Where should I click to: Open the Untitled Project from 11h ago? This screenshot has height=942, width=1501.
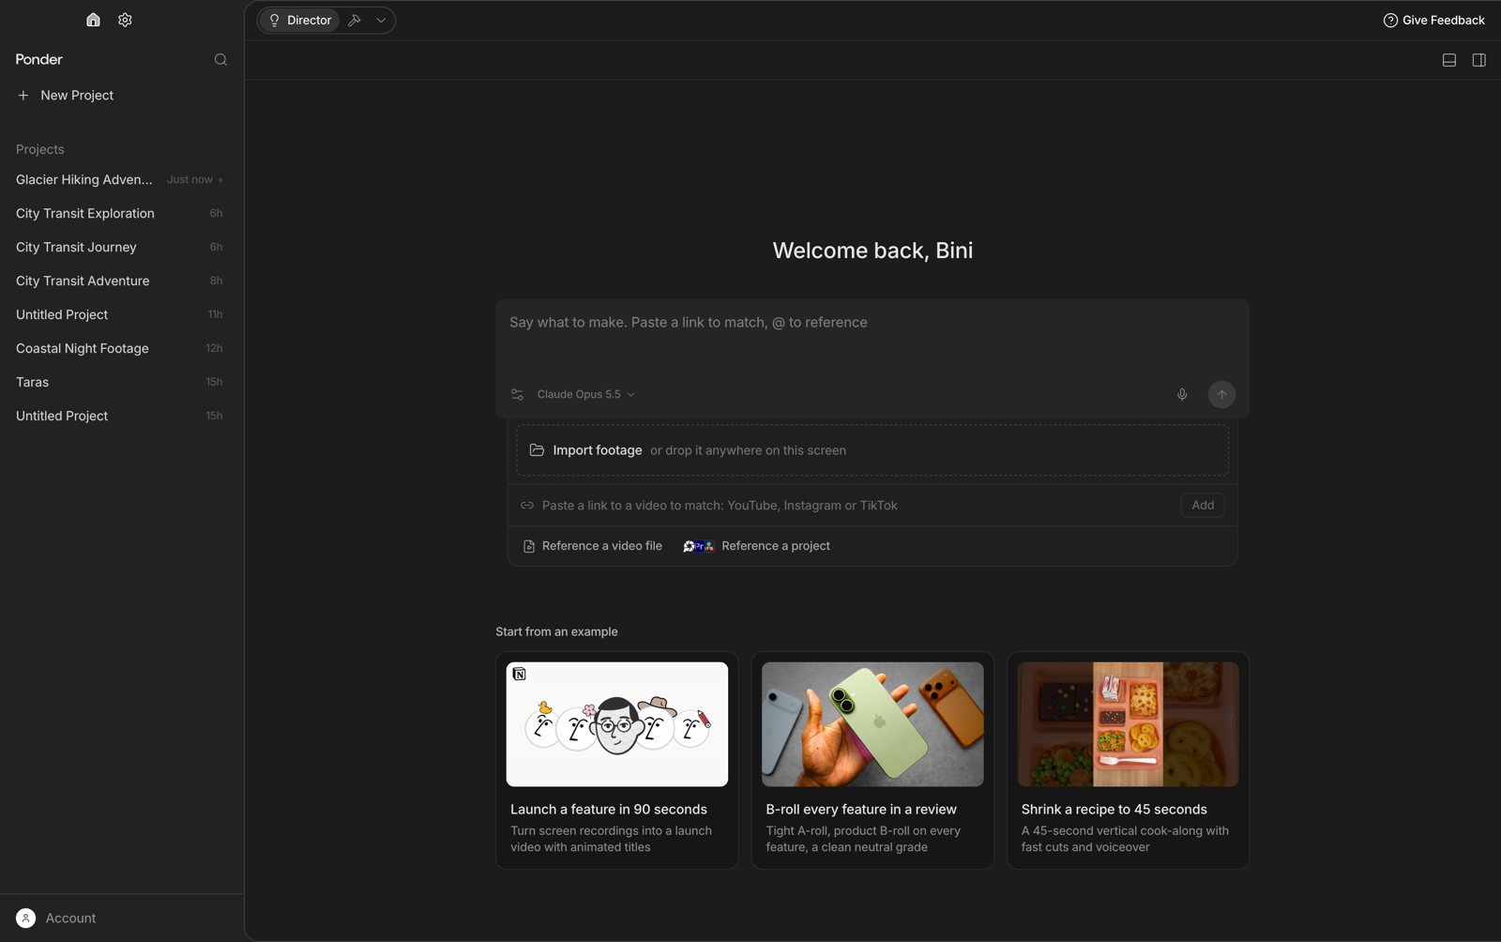point(120,314)
